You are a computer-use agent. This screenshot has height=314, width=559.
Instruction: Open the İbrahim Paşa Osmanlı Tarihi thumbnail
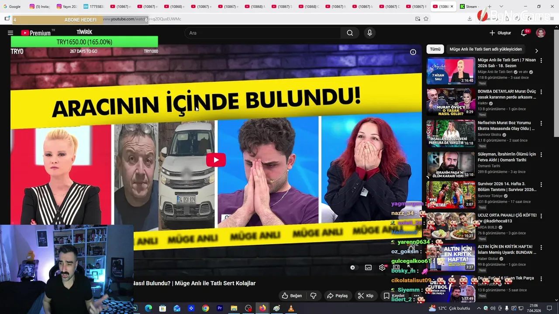pyautogui.click(x=451, y=165)
